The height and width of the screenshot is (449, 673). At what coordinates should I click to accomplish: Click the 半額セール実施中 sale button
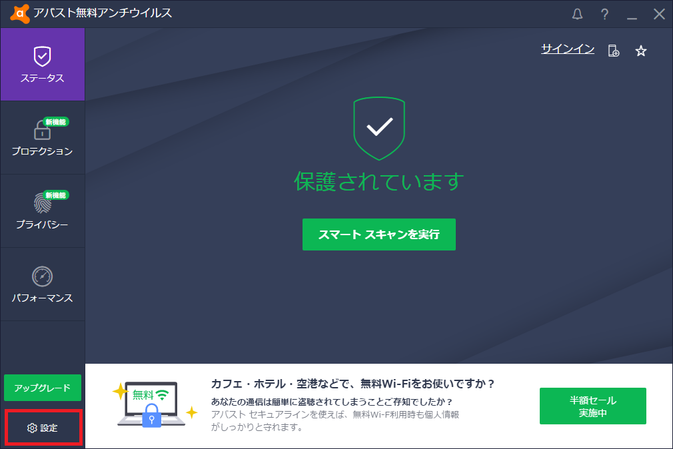tap(593, 406)
